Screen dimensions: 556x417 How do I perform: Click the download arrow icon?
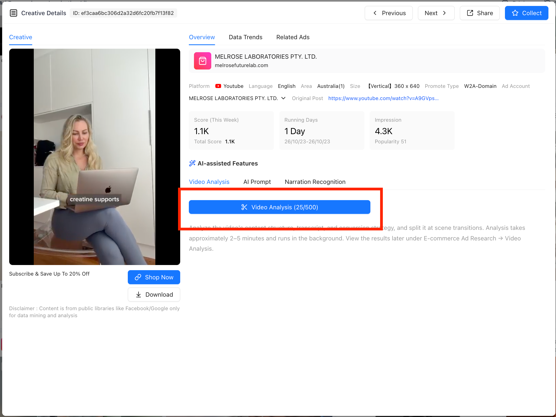tap(139, 294)
